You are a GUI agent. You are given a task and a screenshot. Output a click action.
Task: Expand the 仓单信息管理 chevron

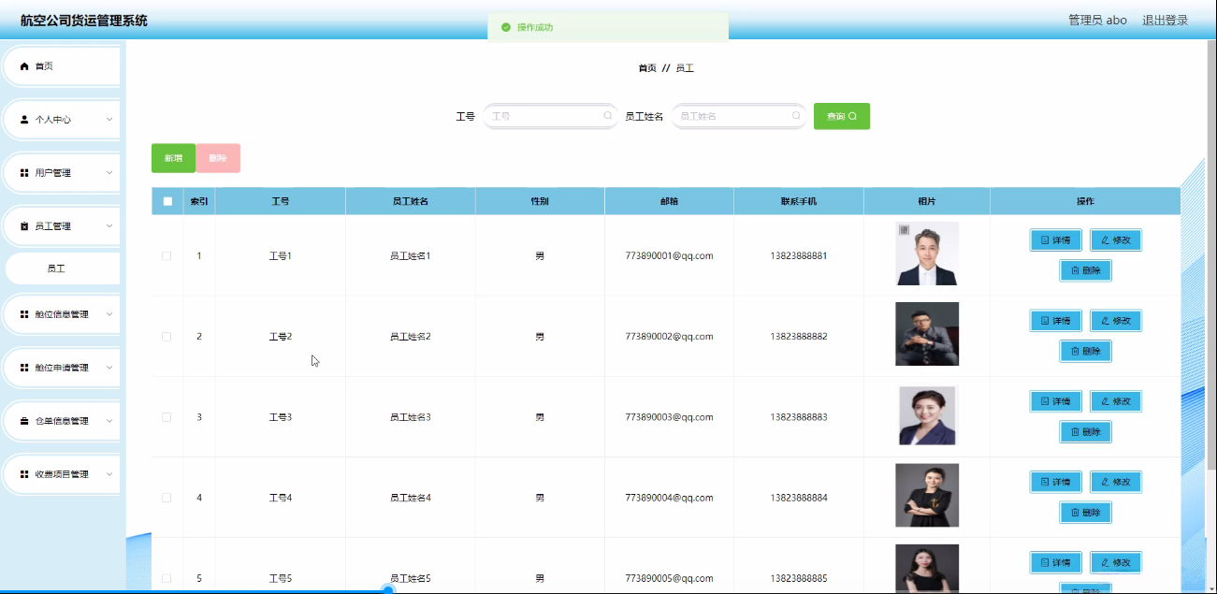tap(109, 421)
